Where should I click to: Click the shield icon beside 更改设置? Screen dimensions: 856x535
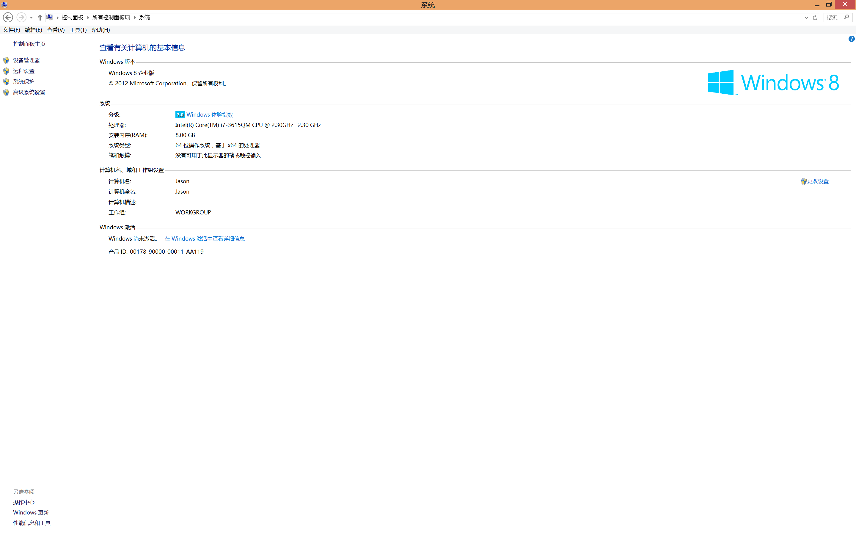coord(803,181)
